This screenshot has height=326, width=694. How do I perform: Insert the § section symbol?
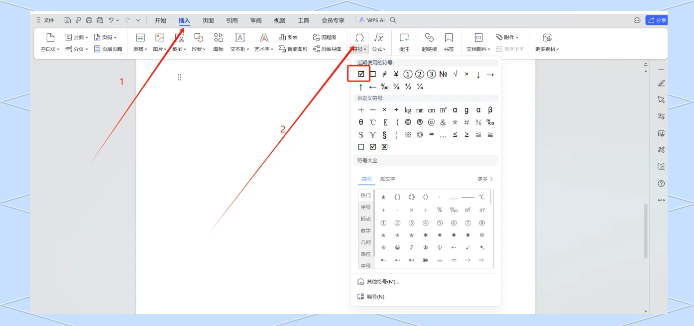click(x=384, y=134)
